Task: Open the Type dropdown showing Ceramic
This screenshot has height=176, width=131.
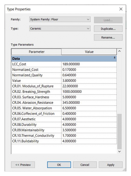Action: [60, 29]
